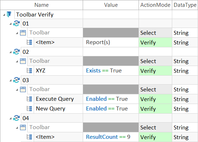The image size is (198, 142).
Task: Click the ActionMode column header
Action: click(x=155, y=5)
